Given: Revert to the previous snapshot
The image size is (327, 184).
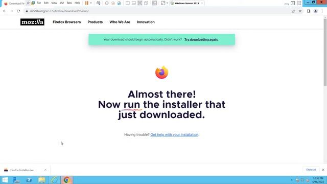Looking at the screenshot, I should pyautogui.click(x=113, y=3).
